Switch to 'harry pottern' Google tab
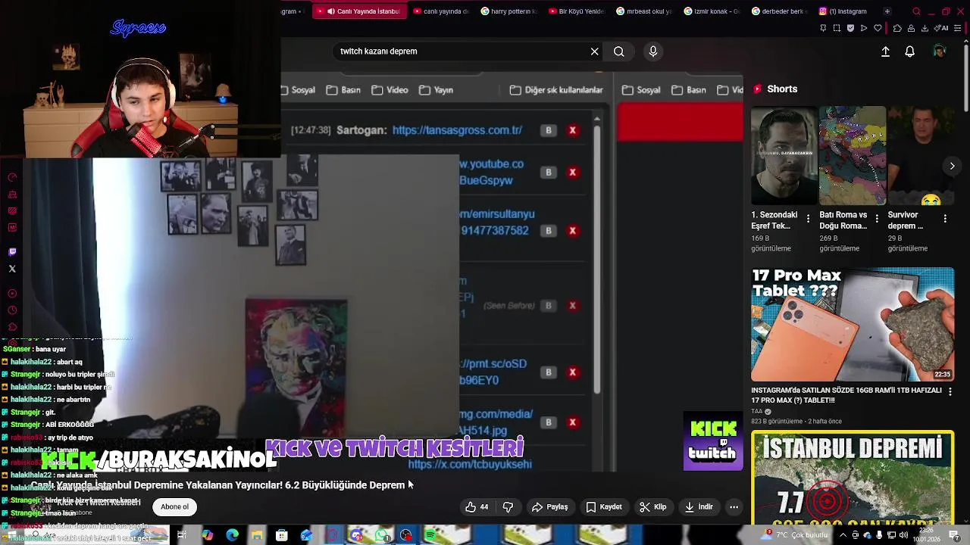Image resolution: width=970 pixels, height=545 pixels. [x=509, y=11]
